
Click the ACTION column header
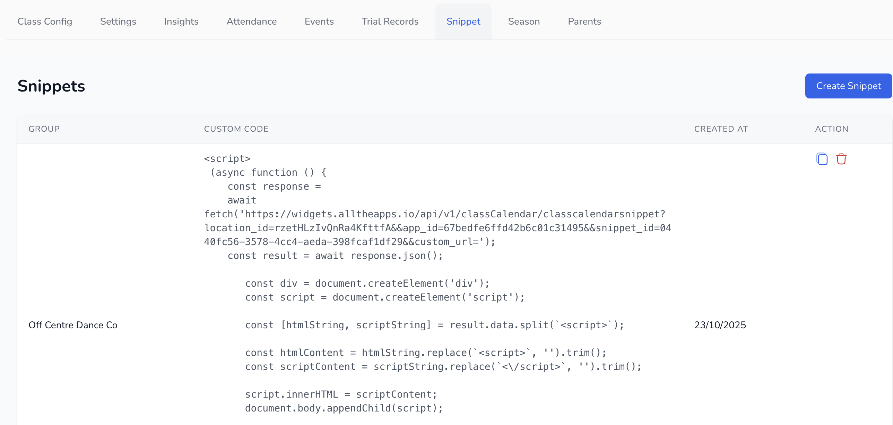831,129
